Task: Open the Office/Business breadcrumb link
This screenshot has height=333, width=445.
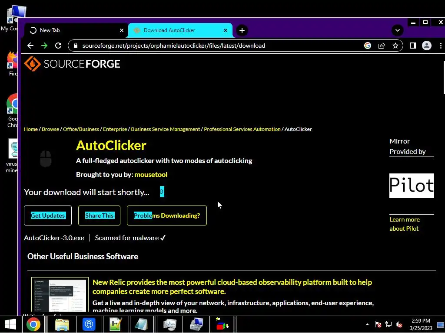Action: coord(81,129)
